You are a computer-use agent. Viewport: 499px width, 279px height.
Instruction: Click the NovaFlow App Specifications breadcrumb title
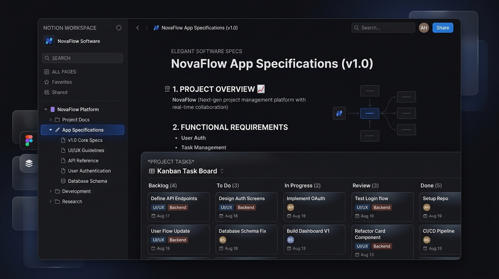(199, 28)
